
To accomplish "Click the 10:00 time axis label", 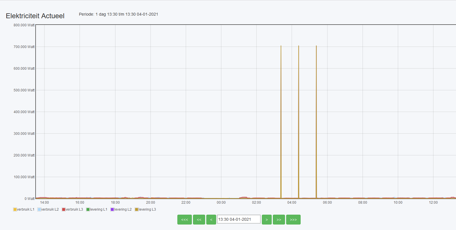I will tap(398, 203).
